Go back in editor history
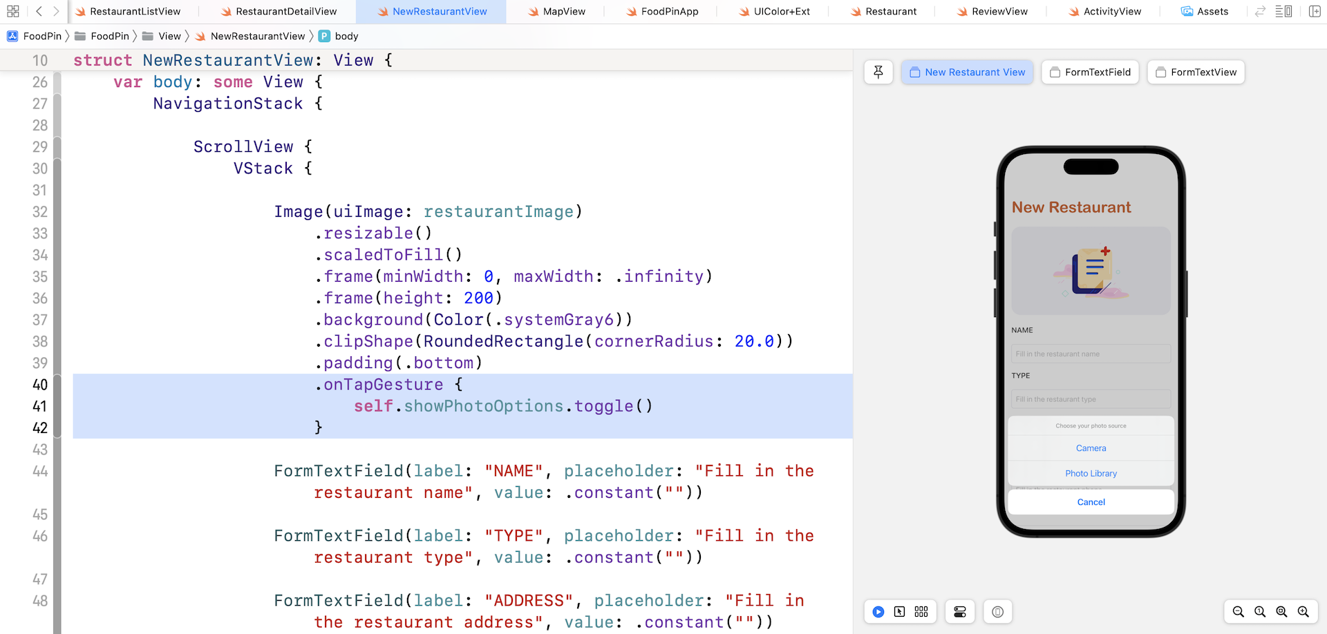Viewport: 1327px width, 634px height. 39,12
